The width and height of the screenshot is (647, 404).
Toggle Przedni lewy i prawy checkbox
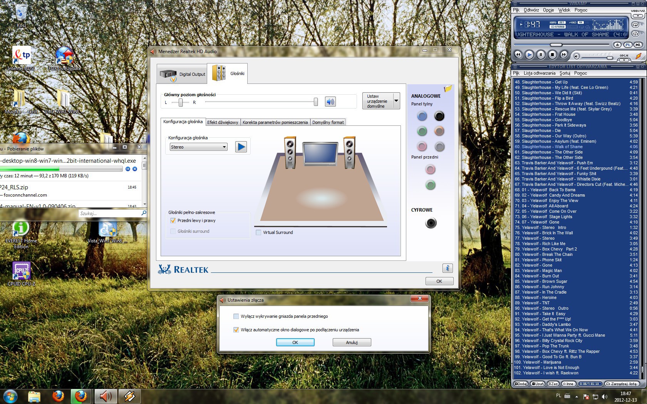click(173, 220)
